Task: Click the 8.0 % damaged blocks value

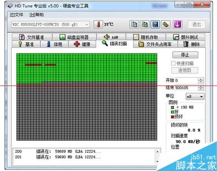Action: 194,130
